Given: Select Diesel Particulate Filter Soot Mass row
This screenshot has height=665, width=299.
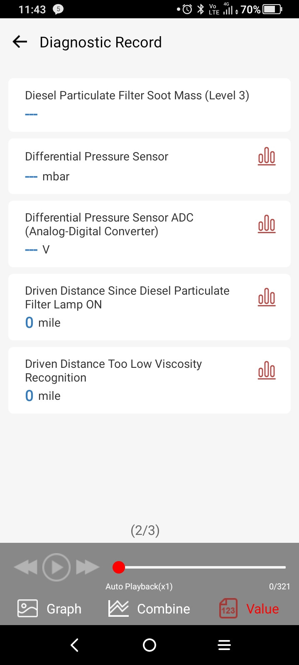Looking at the screenshot, I should click(x=137, y=96).
